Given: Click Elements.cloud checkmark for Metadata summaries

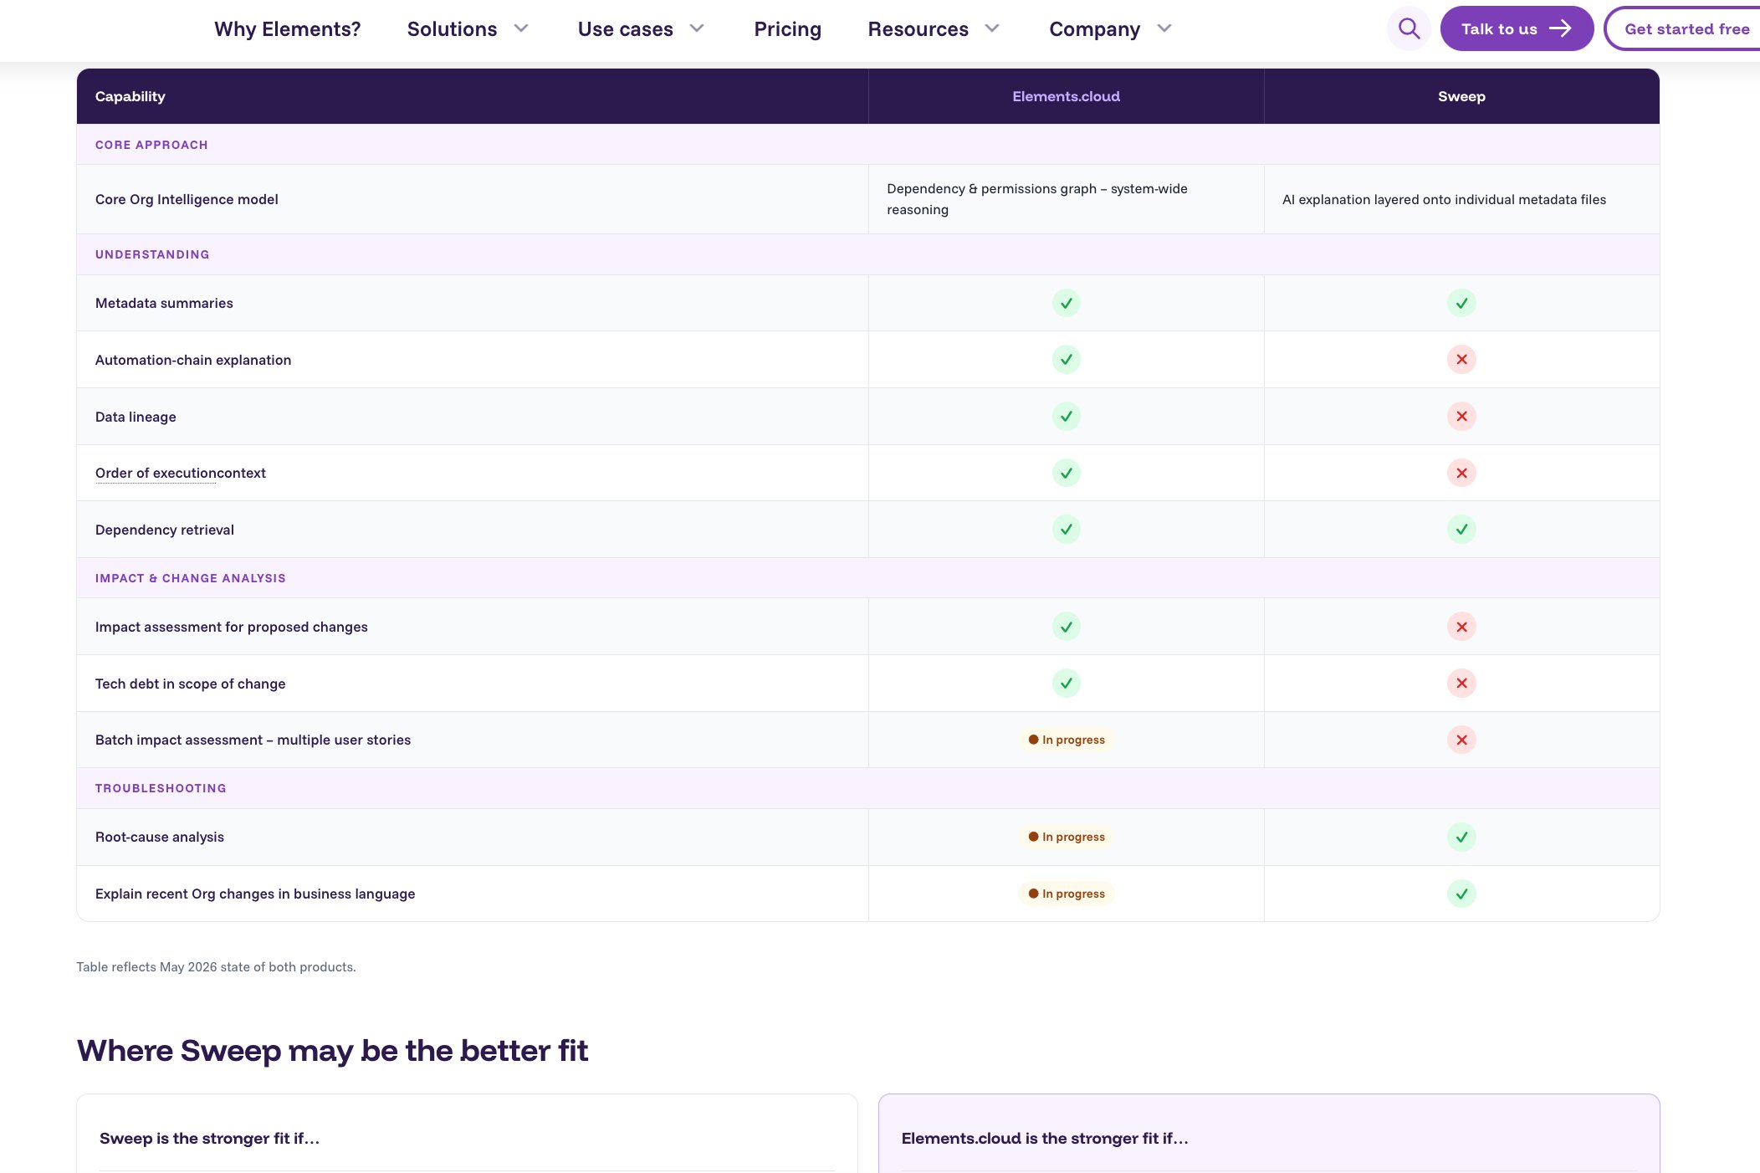Looking at the screenshot, I should click(1066, 303).
